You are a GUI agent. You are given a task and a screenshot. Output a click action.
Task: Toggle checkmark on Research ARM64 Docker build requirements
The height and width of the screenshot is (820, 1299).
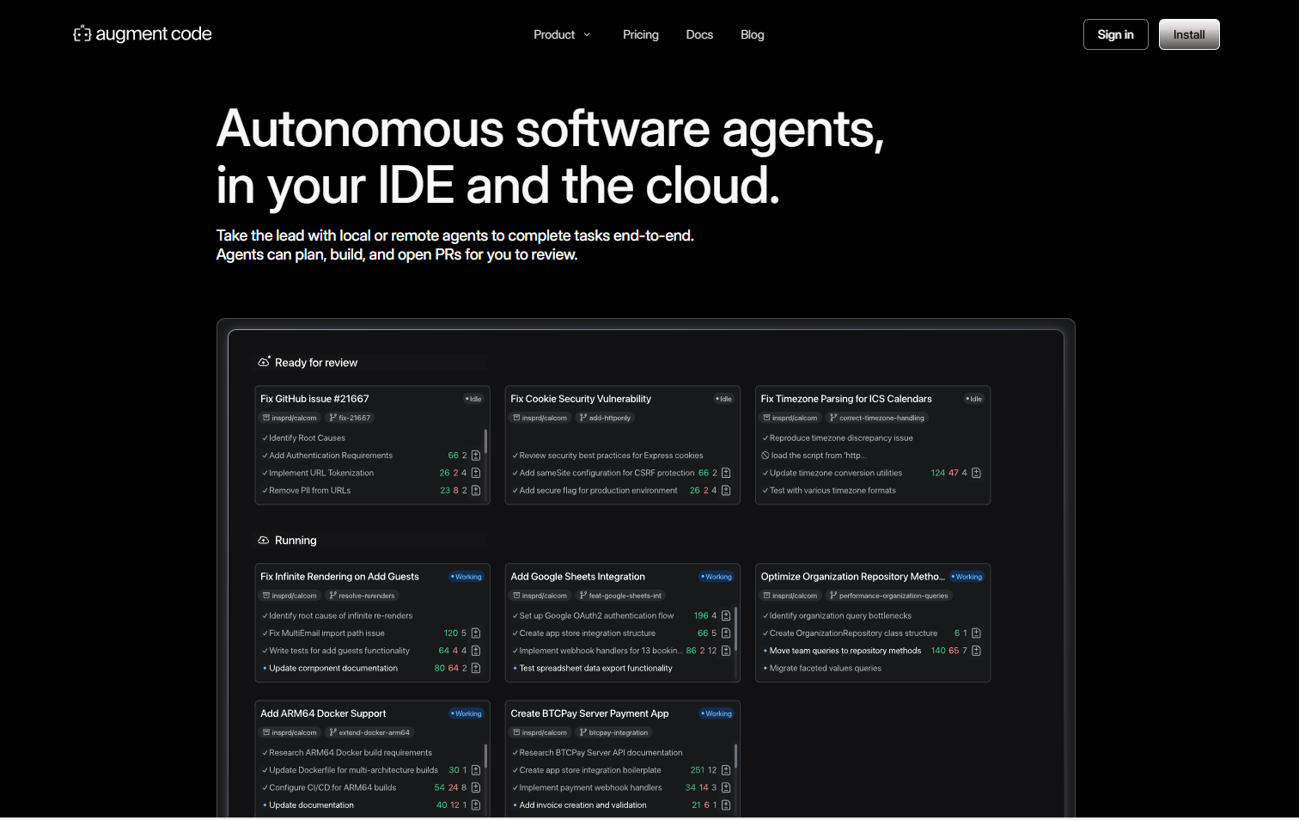coord(265,753)
